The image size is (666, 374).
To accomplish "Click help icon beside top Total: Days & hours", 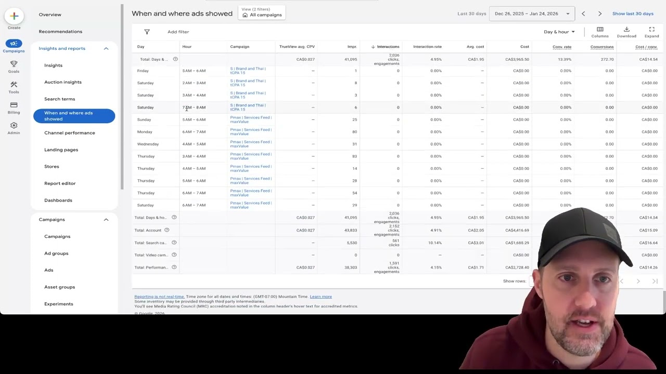I will [175, 59].
